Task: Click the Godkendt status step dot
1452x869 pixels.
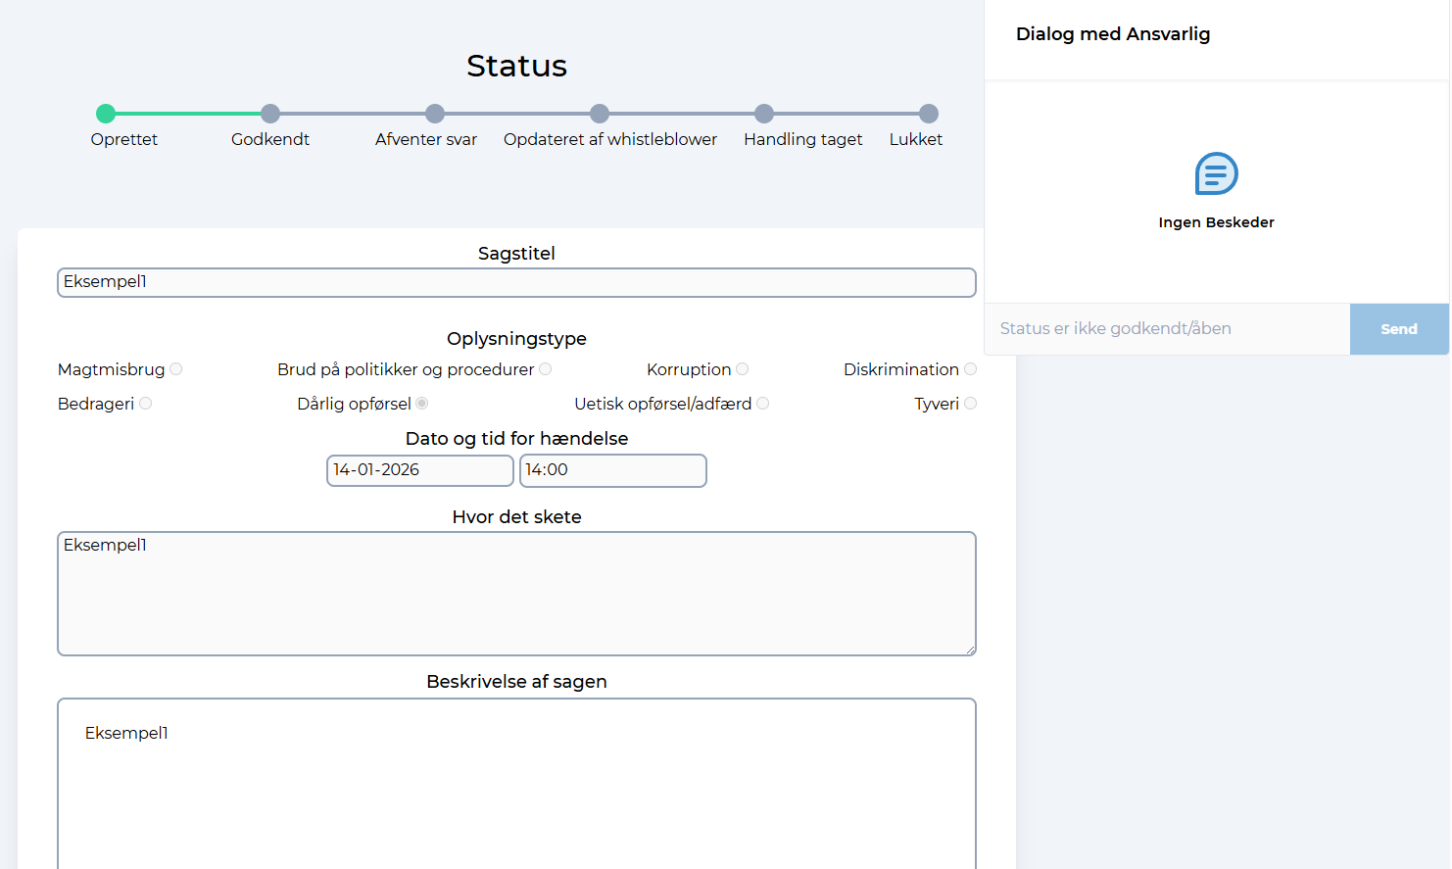Action: pyautogui.click(x=270, y=114)
